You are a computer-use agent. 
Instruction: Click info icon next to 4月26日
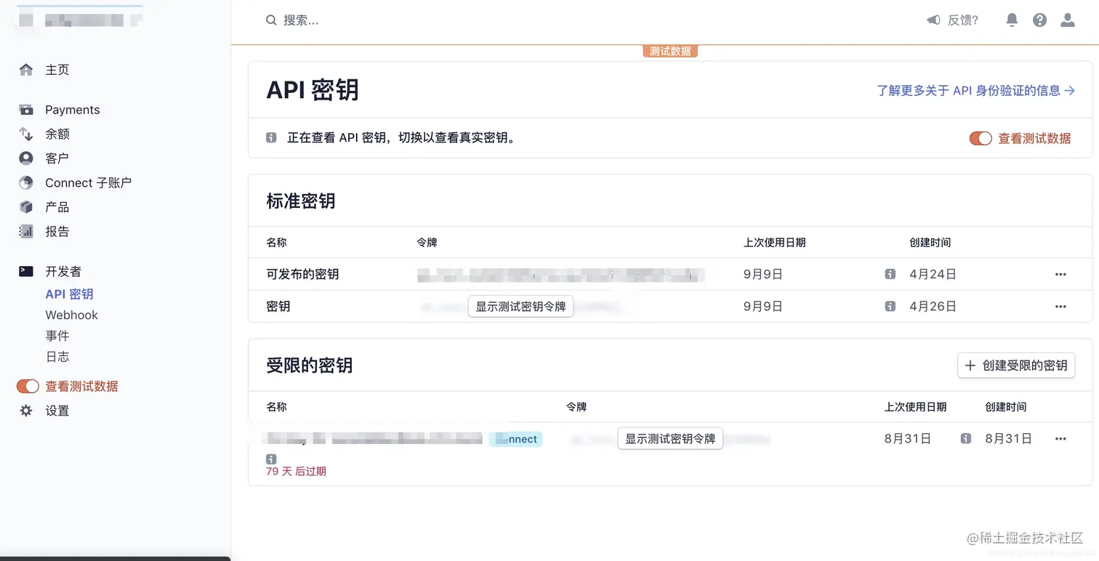(x=890, y=307)
